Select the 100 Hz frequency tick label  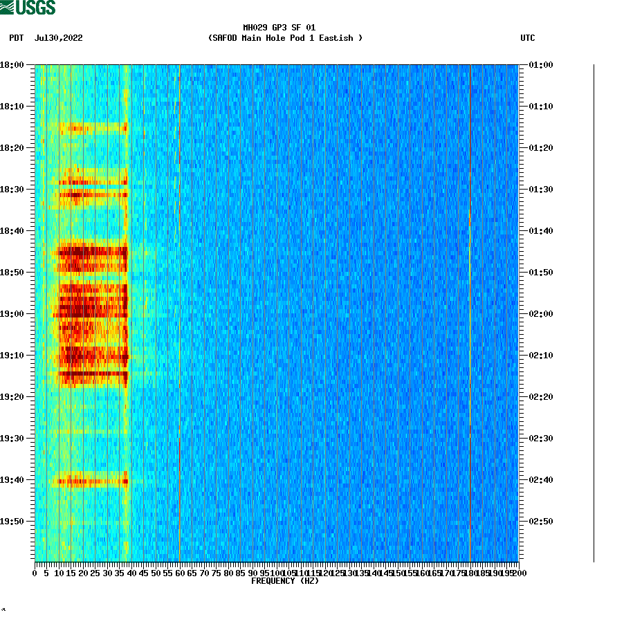276,573
